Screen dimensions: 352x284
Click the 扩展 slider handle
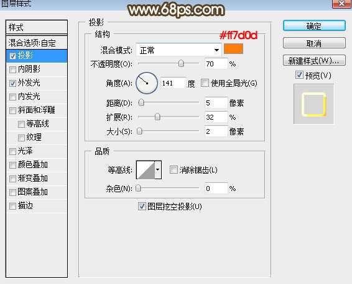157,117
